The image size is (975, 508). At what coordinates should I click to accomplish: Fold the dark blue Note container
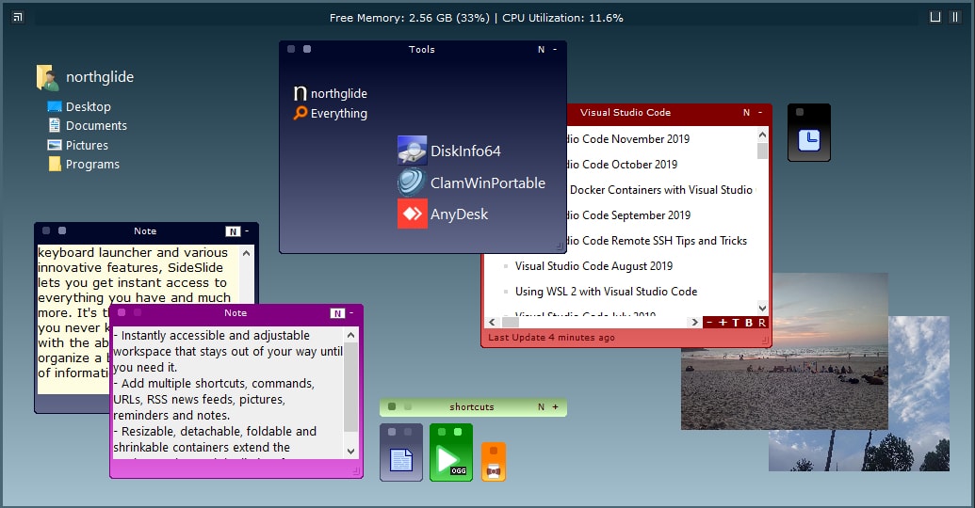pos(247,231)
